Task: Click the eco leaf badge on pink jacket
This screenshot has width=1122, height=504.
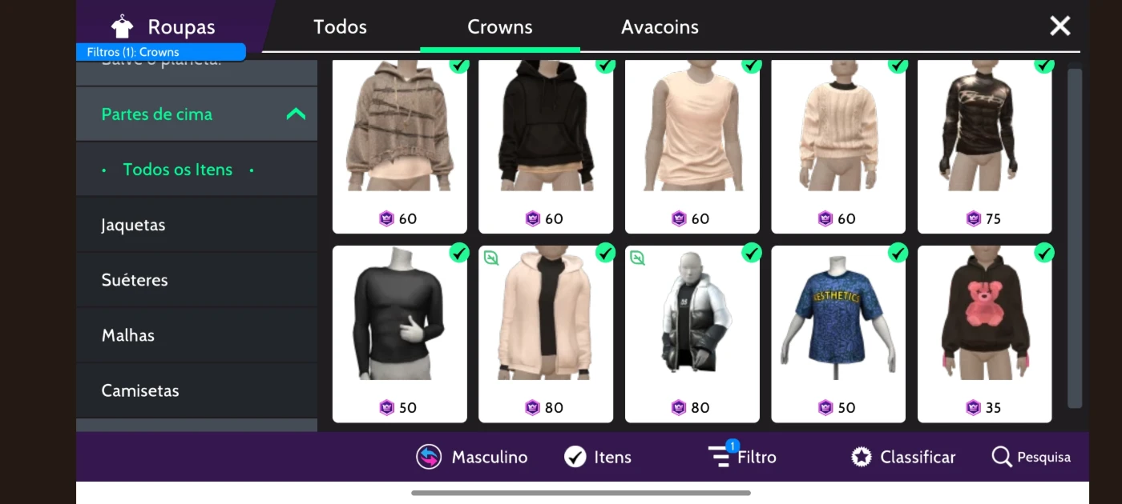Action: pyautogui.click(x=492, y=258)
